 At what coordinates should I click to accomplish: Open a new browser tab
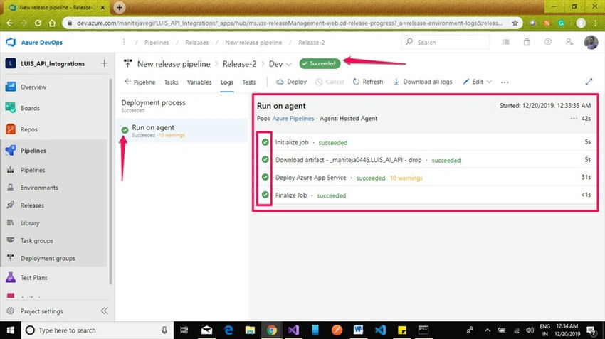tap(120, 7)
